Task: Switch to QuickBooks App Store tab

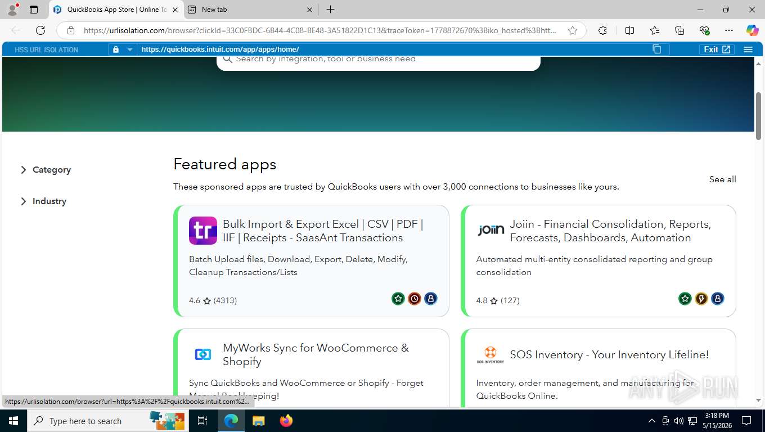Action: click(x=116, y=10)
